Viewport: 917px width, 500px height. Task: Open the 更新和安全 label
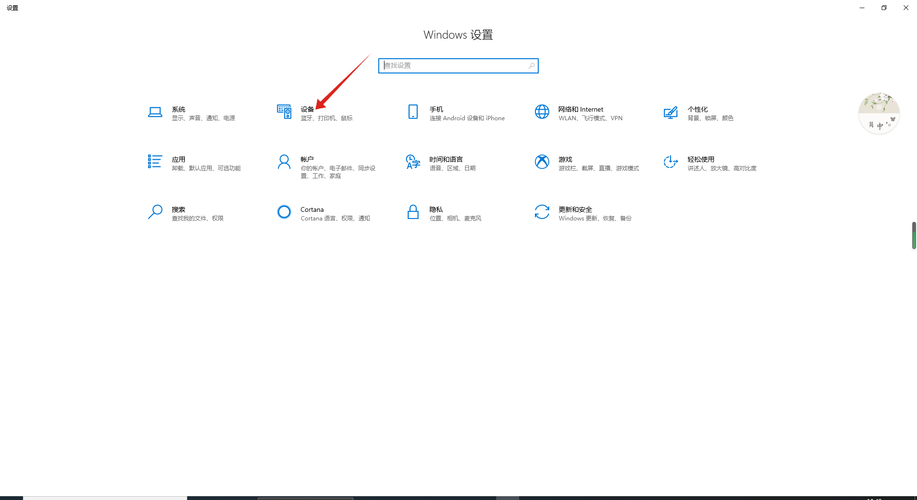[x=576, y=209]
